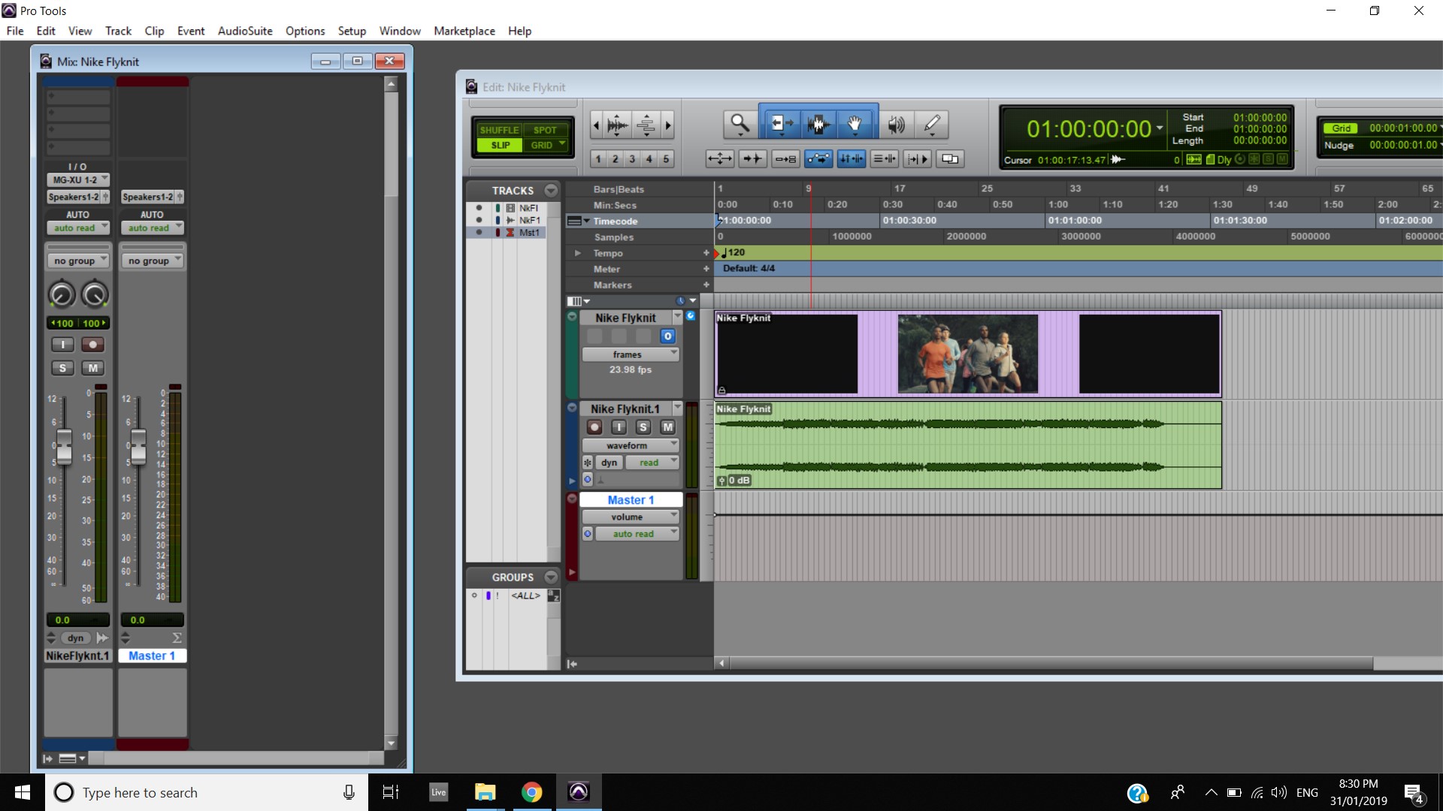The height and width of the screenshot is (811, 1443).
Task: Select the Grabber hand tool
Action: [855, 124]
